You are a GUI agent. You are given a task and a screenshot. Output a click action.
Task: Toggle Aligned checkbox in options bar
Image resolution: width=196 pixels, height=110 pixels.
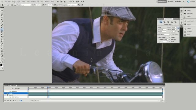[x=58, y=5]
